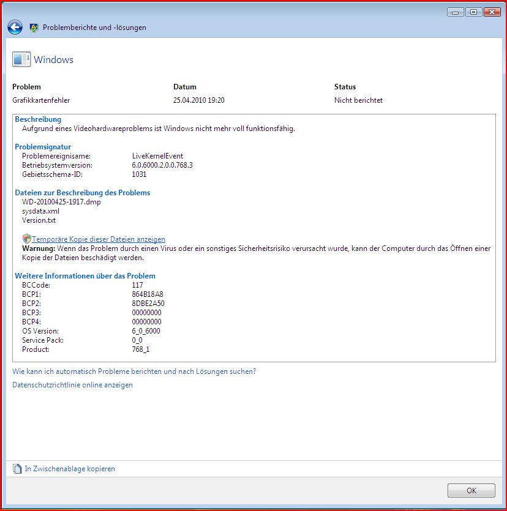Select problem name Grafikkartenfehler
Viewport: 507px width, 511px height.
[41, 100]
